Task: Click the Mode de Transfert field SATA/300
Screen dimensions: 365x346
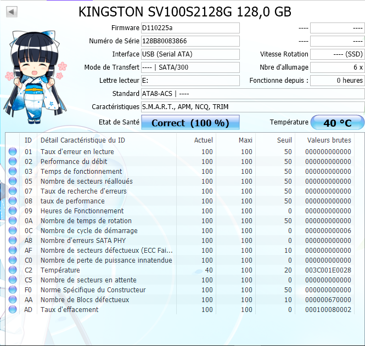Action: point(190,67)
